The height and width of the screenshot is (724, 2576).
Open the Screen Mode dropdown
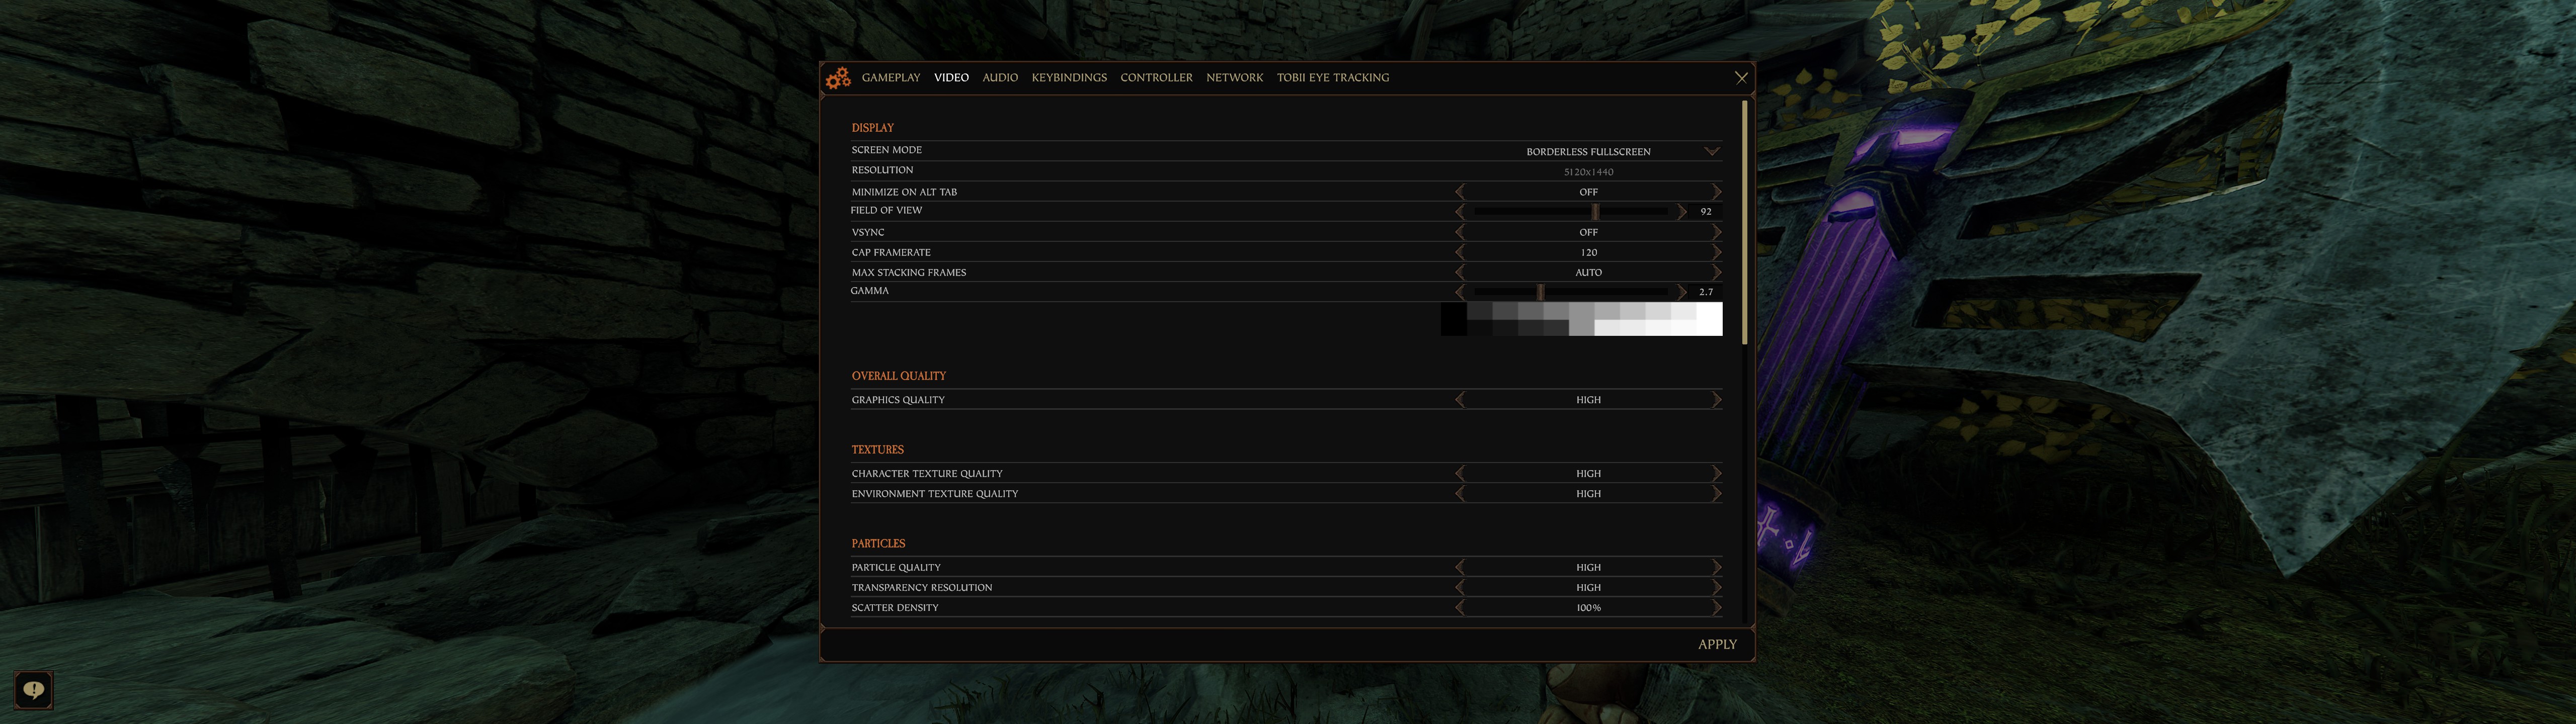coord(1711,151)
